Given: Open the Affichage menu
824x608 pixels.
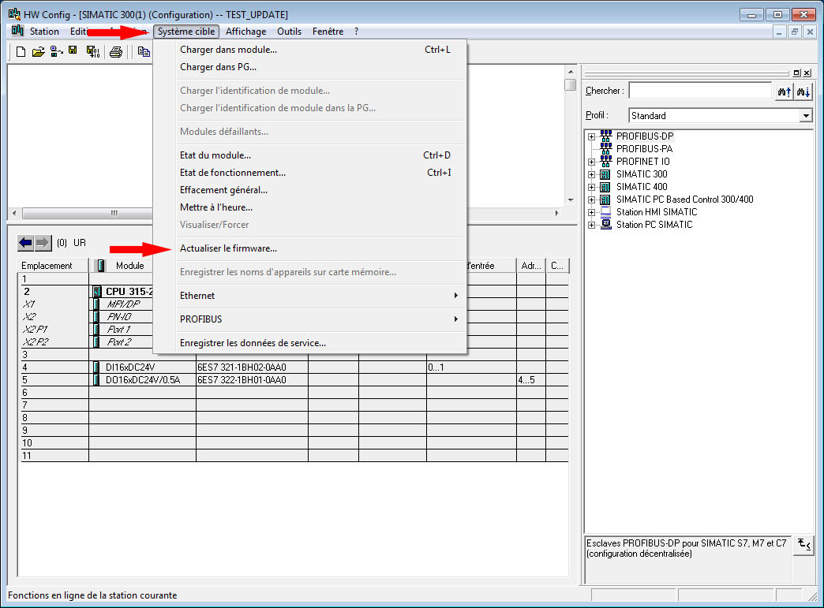Looking at the screenshot, I should click(245, 32).
